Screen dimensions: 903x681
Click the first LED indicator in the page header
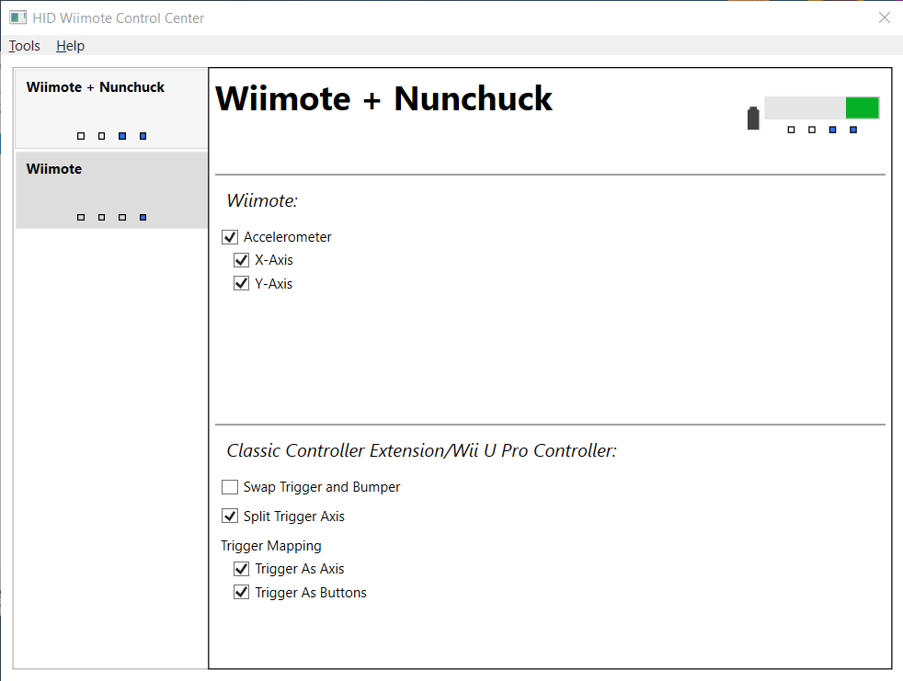[791, 130]
